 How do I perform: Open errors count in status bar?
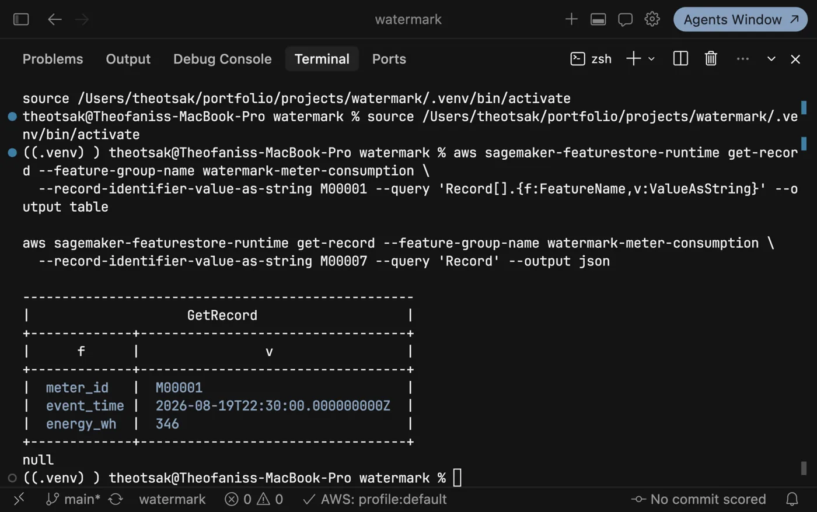(238, 499)
